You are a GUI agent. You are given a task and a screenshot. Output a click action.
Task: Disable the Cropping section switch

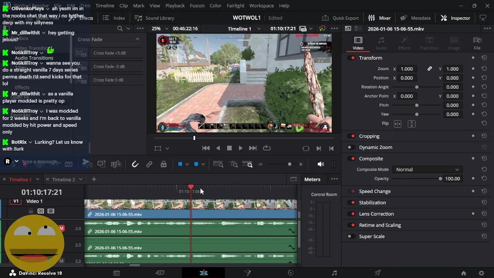click(x=352, y=136)
